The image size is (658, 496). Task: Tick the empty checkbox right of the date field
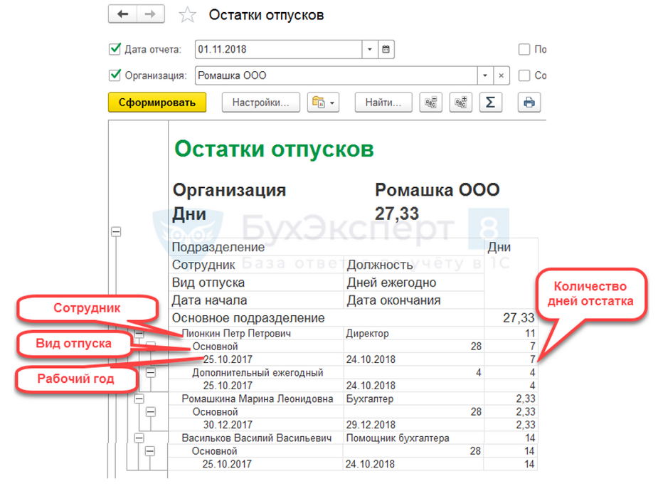click(x=524, y=50)
